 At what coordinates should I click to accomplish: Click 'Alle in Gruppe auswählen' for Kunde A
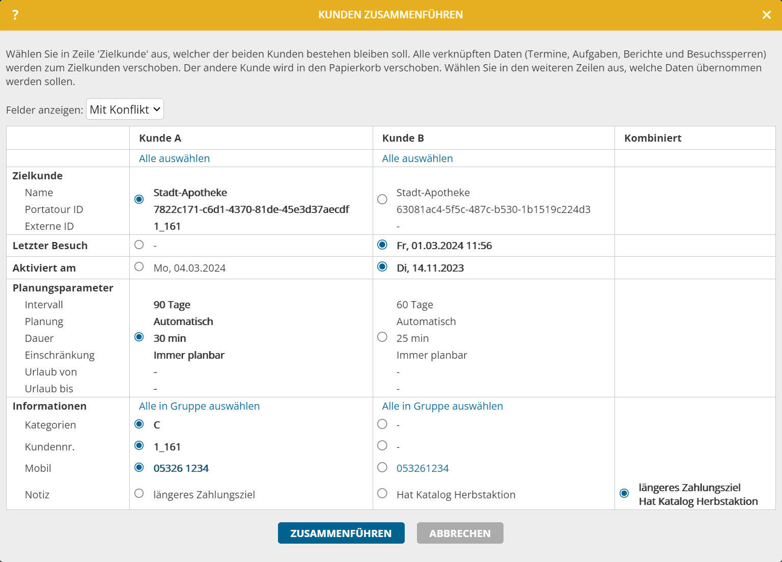point(199,406)
